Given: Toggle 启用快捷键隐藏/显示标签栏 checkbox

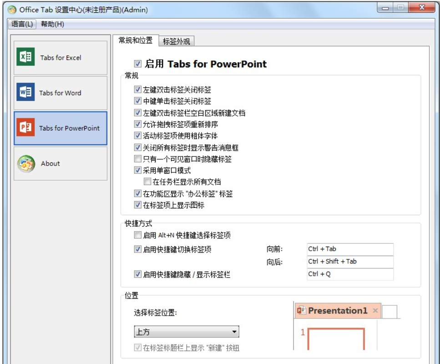Looking at the screenshot, I should [x=137, y=274].
